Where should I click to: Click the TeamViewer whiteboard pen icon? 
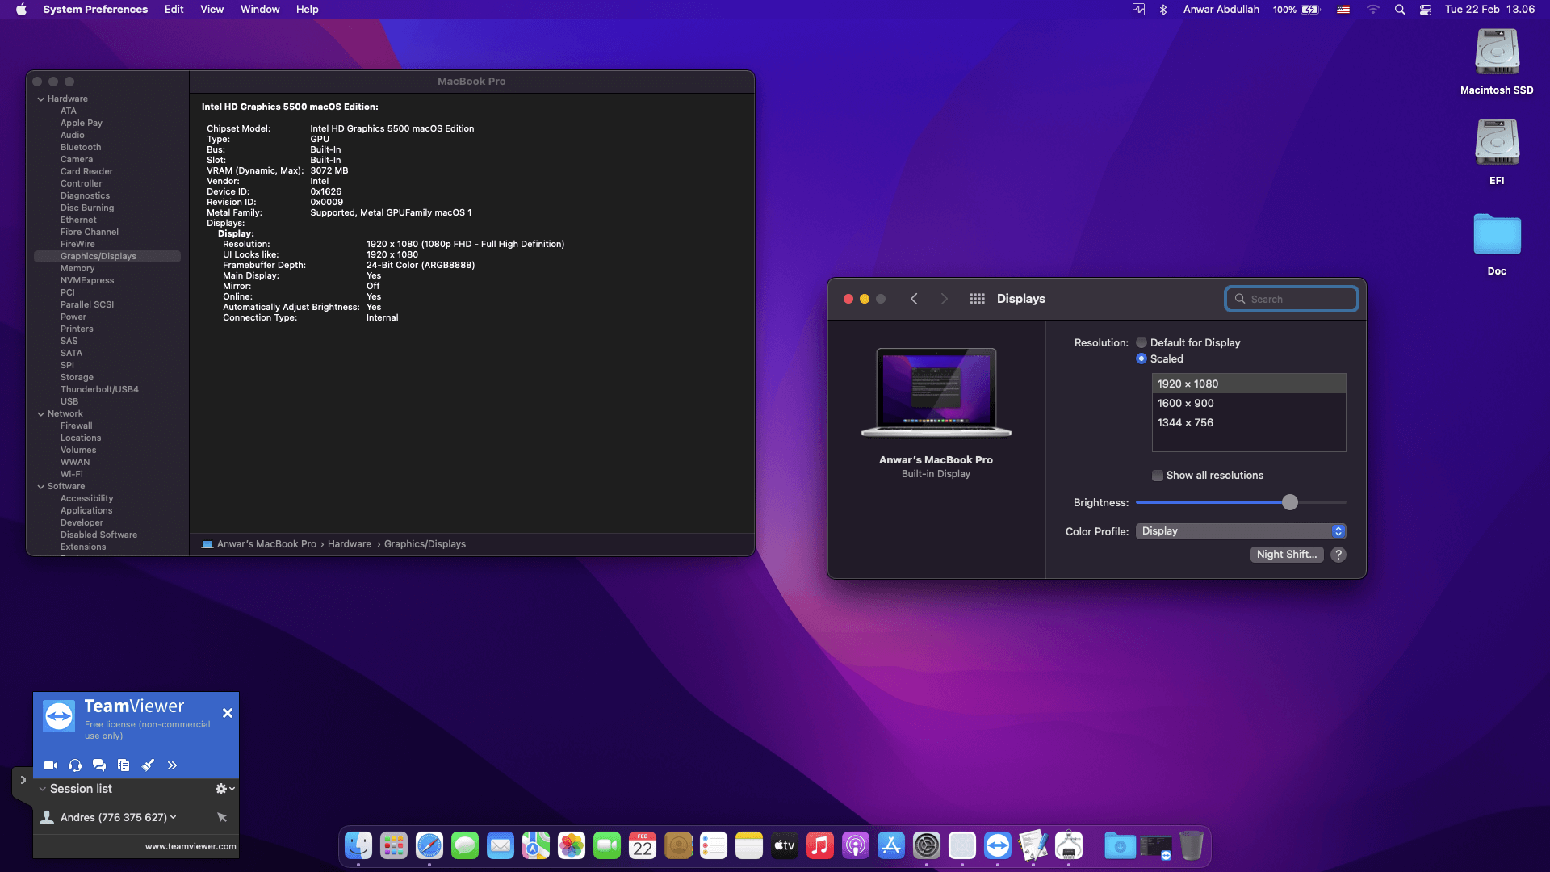tap(148, 765)
